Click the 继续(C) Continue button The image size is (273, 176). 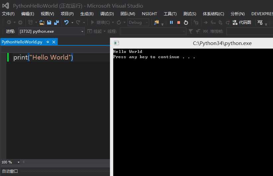point(101,22)
